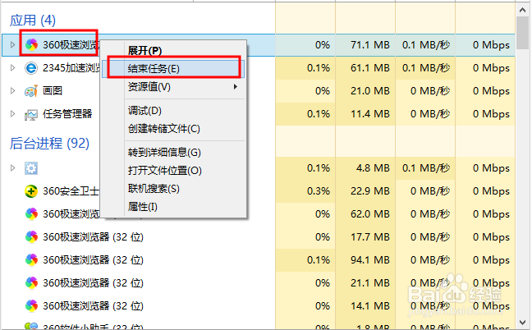Screen dimensions: 532x330
Task: Click the 任务管理器 monitor icon
Action: click(x=31, y=115)
